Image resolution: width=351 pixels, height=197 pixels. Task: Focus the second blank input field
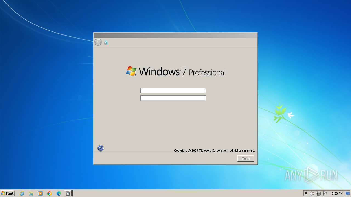pos(173,98)
